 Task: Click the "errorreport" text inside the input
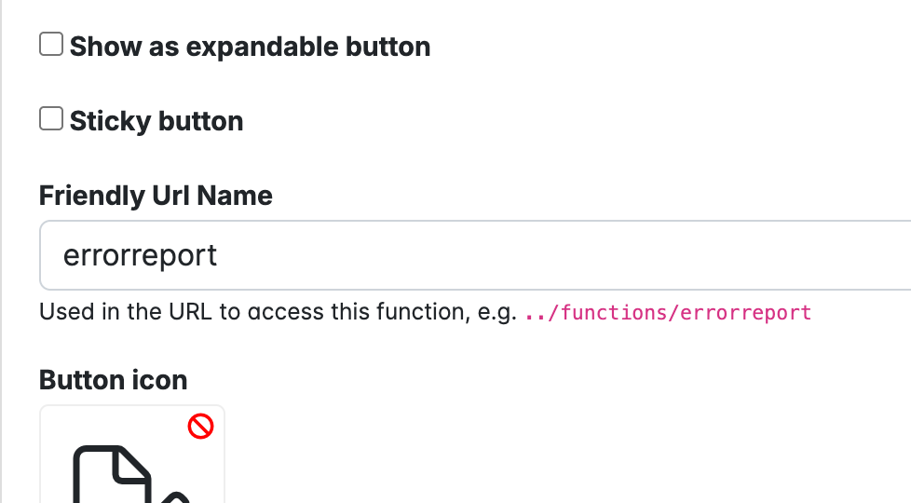pyautogui.click(x=140, y=255)
